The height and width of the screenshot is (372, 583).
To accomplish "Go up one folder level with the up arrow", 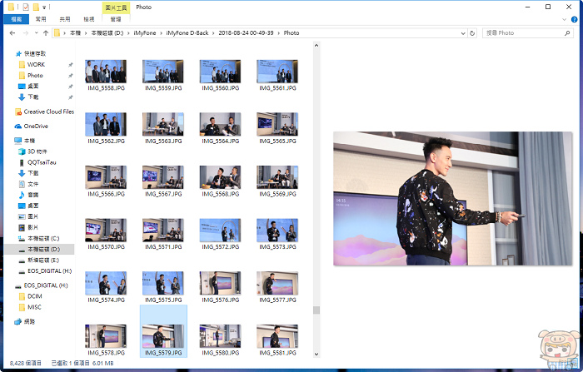I will click(x=45, y=33).
